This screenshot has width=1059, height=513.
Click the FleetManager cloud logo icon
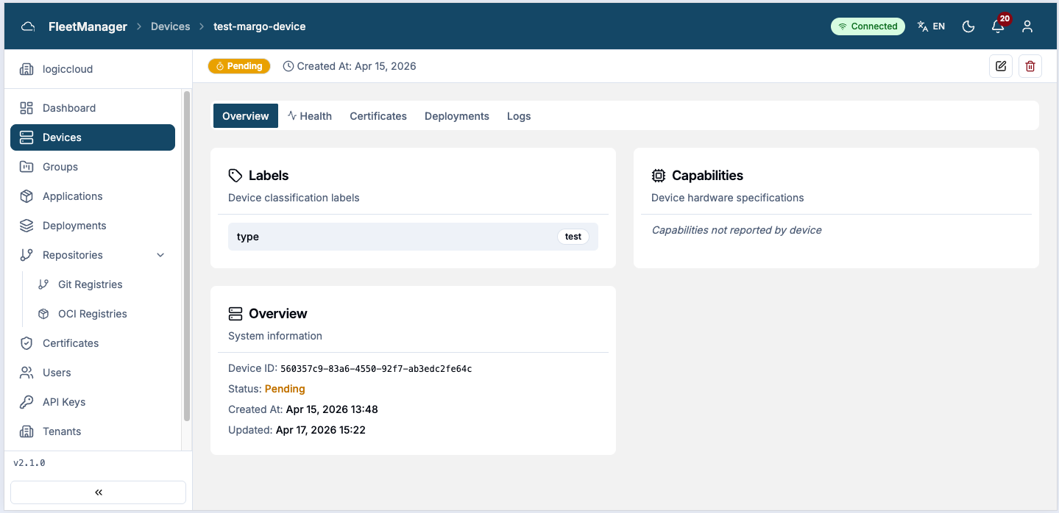tap(28, 26)
